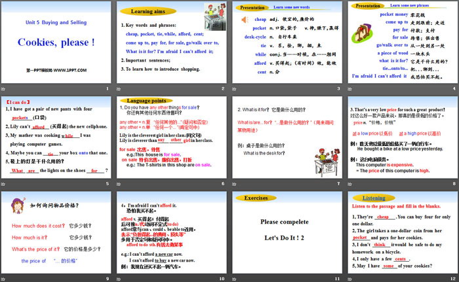Image resolution: width=459 pixels, height=282 pixels.
Task: Click the girl cartoon clipart on slide 9
Action: 18,205
